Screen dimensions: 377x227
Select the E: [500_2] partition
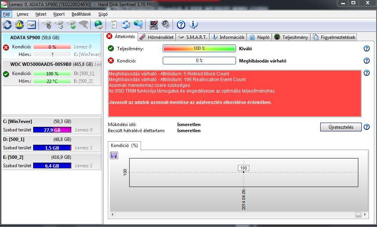[x=52, y=161]
